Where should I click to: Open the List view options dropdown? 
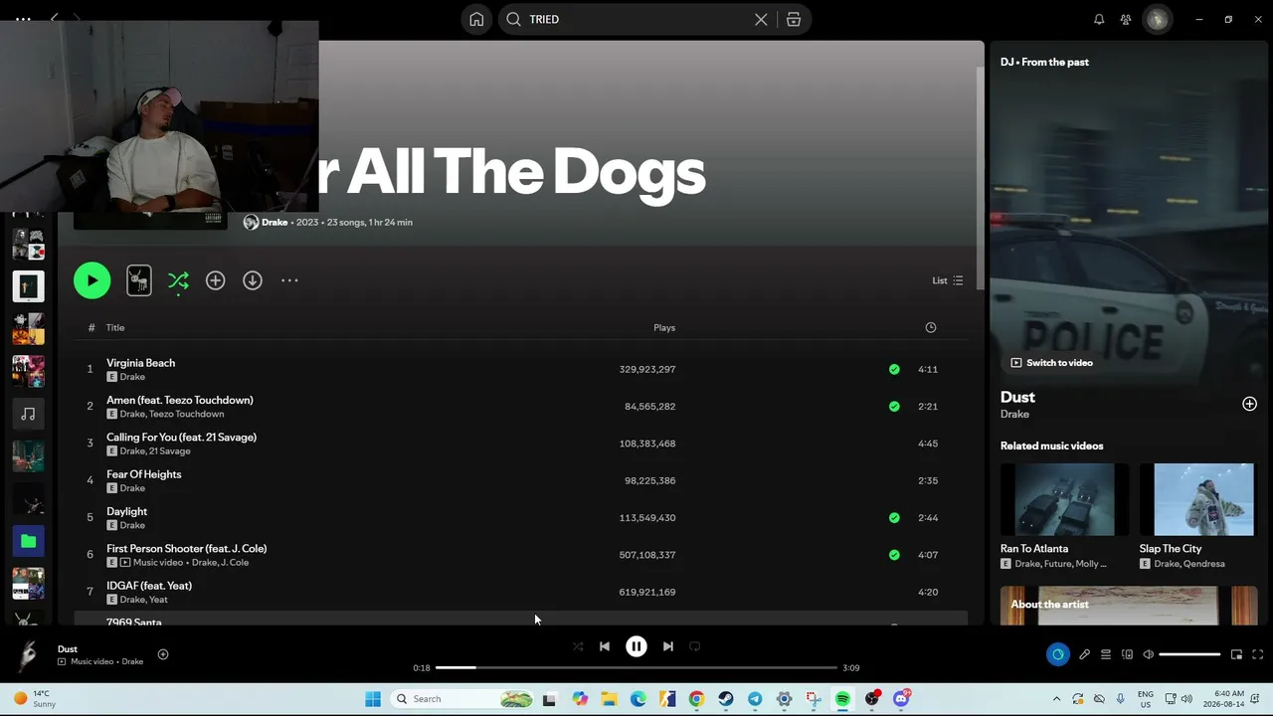pos(947,280)
